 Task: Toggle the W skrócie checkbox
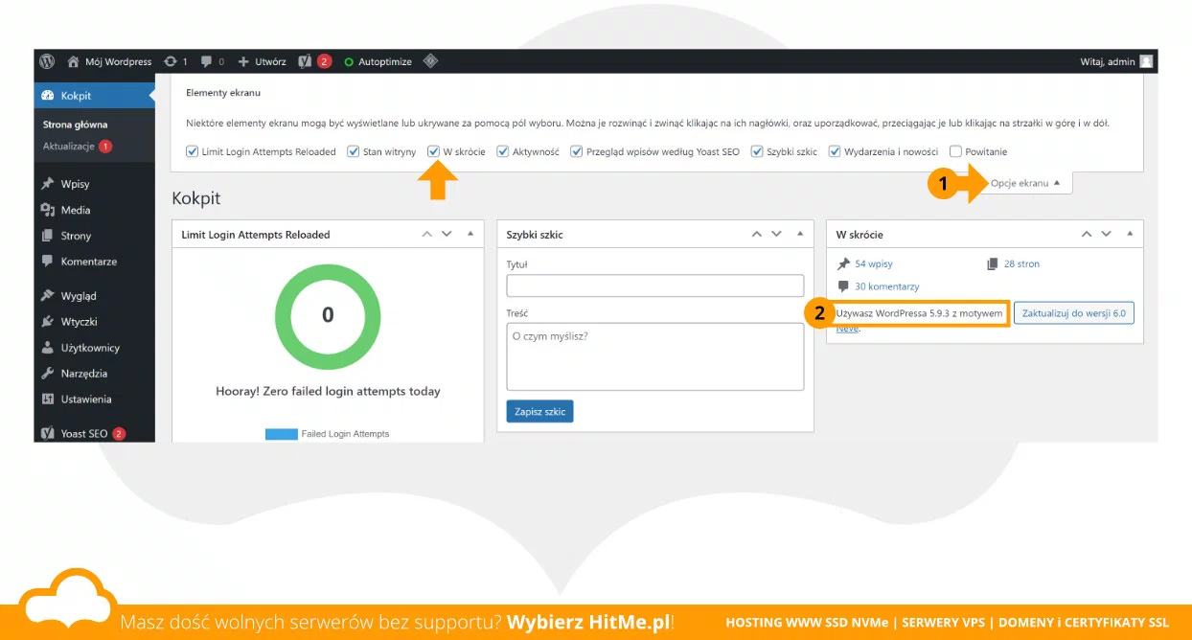tap(433, 151)
